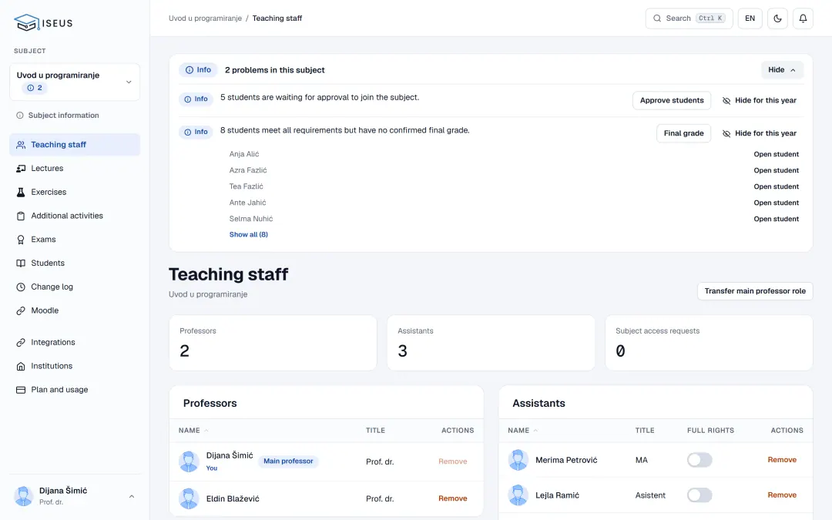Click Uvod u programiranje breadcrumb

[206, 18]
